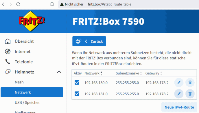Viewport: 199px width, 113px height.
Task: Sort table by Subnetzmaske column
Action: [x=129, y=73]
